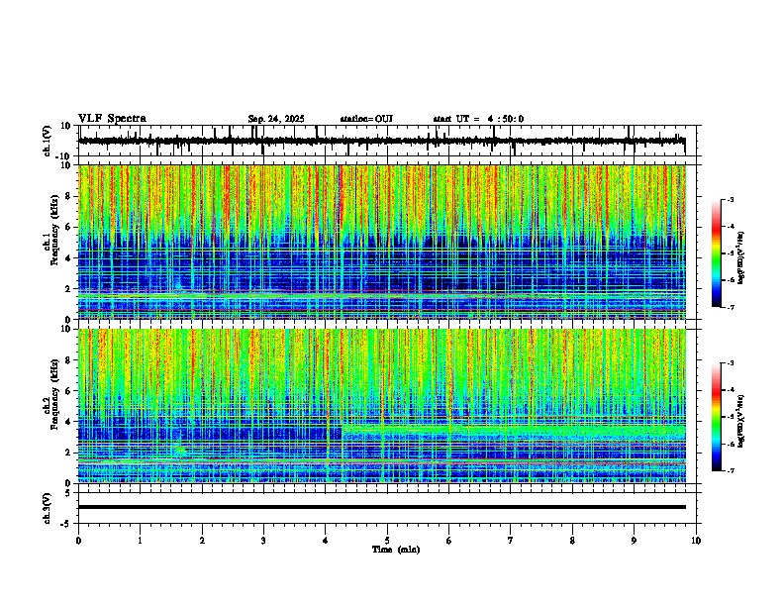The image size is (784, 606).
Task: Click time axis tick label "2"
Action: (202, 541)
